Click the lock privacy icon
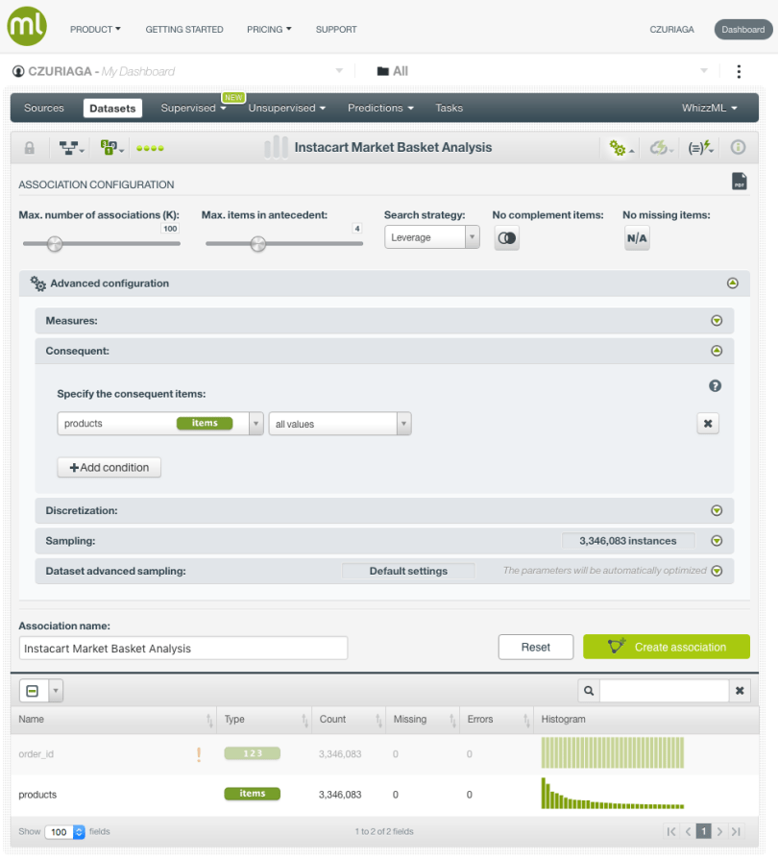Image resolution: width=778 pixels, height=860 pixels. 30,148
